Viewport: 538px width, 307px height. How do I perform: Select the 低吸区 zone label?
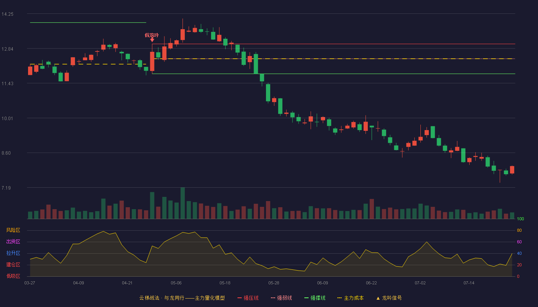pos(13,276)
